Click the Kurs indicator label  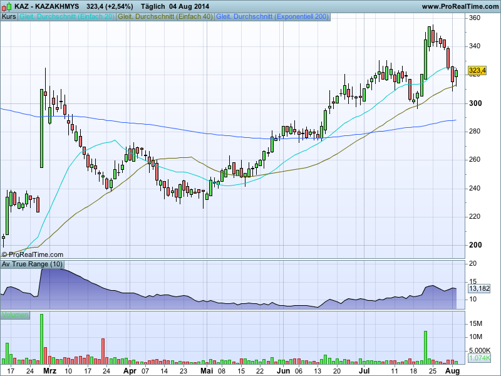[x=9, y=16]
